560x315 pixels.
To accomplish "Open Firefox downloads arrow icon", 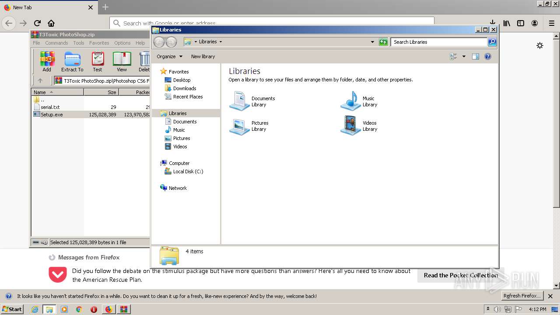I will coord(492,23).
